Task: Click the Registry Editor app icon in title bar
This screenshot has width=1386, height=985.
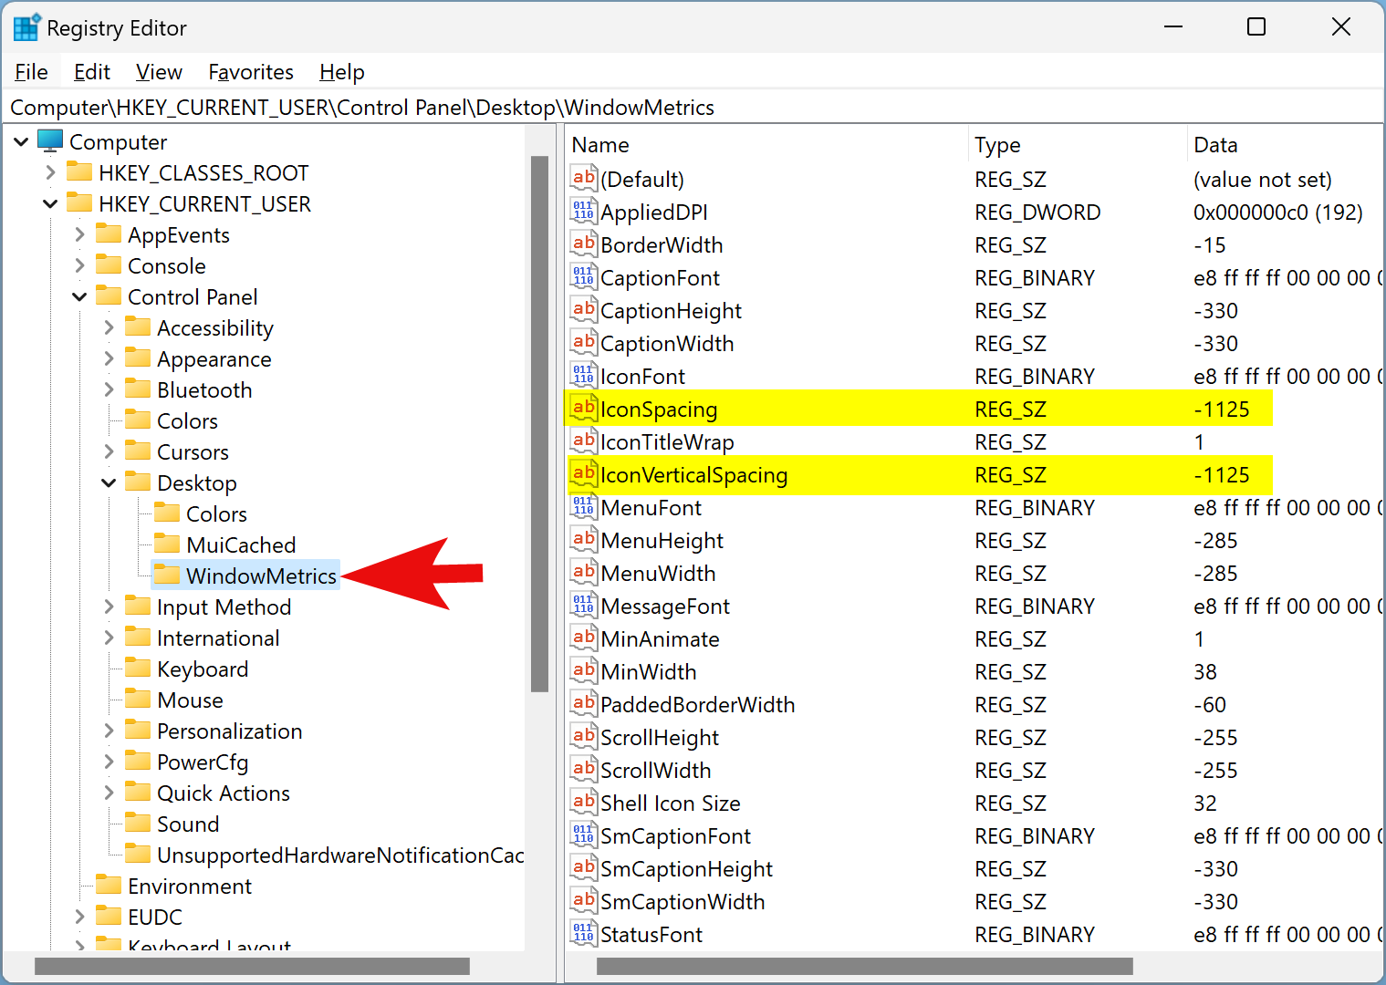Action: tap(26, 27)
